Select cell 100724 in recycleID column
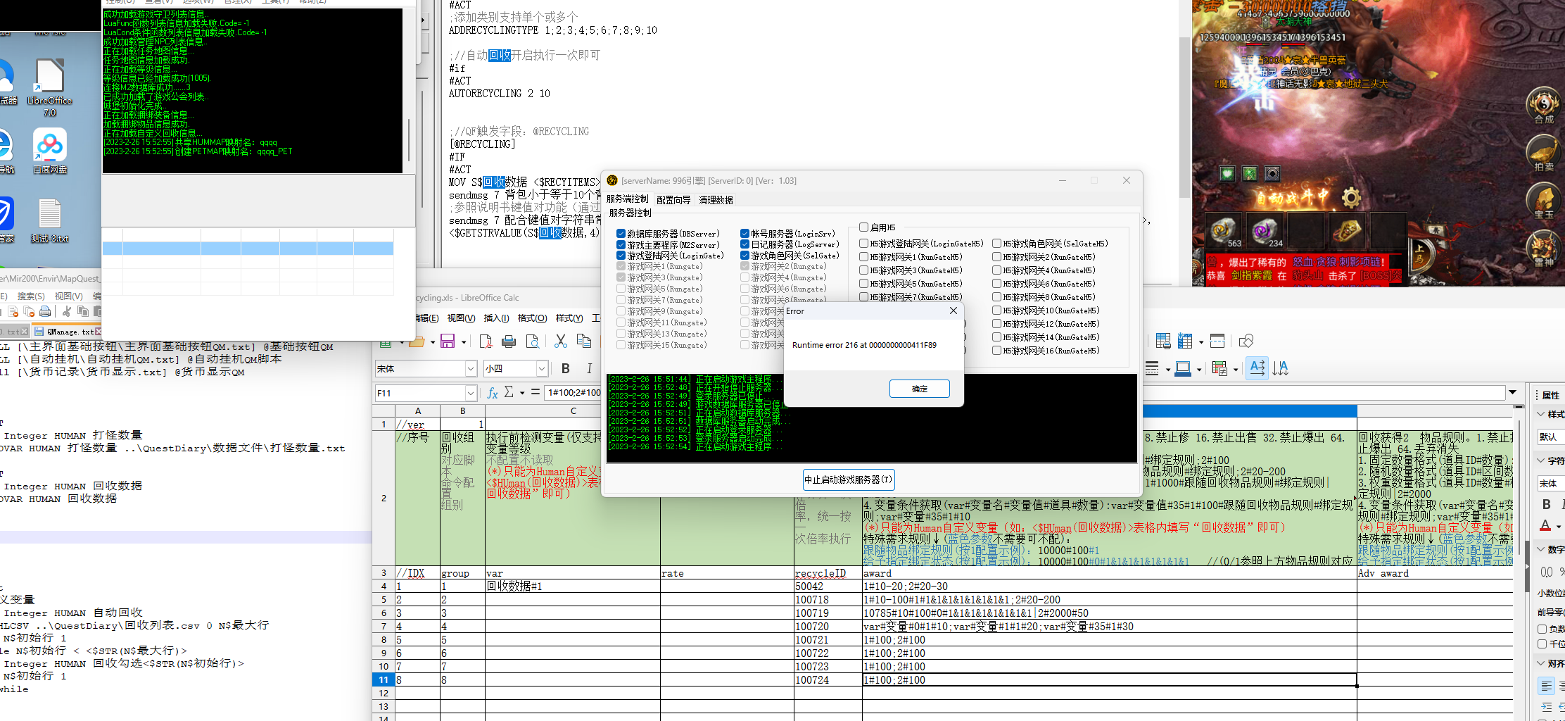The image size is (1565, 721). pyautogui.click(x=828, y=680)
